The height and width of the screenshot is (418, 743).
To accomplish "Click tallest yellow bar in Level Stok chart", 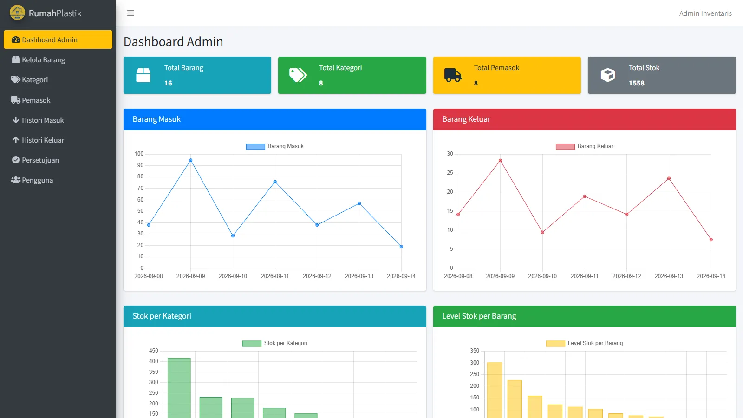I will (x=495, y=390).
